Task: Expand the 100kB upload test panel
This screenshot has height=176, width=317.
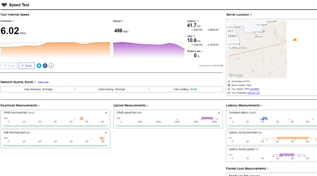Action: pos(219,113)
